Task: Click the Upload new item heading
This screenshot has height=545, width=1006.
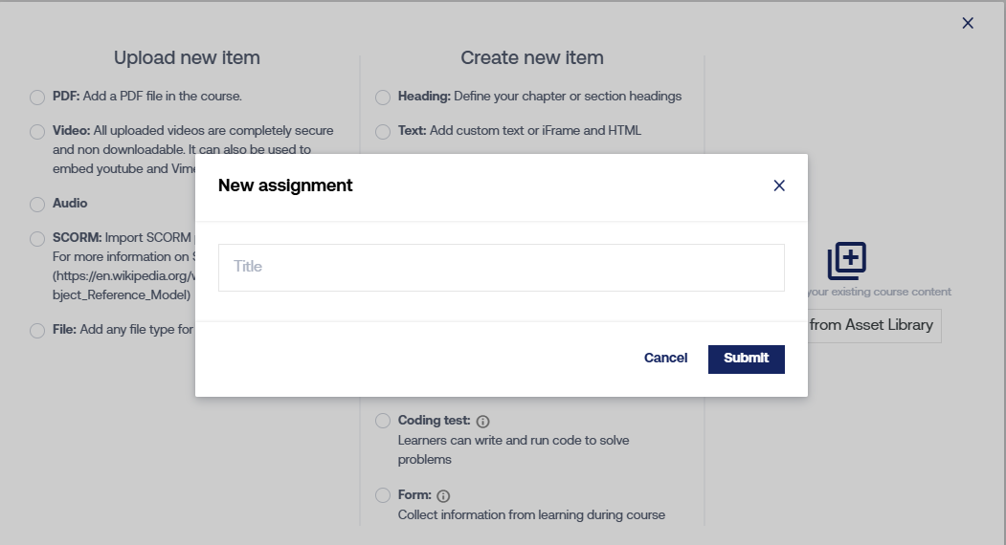Action: coord(187,58)
